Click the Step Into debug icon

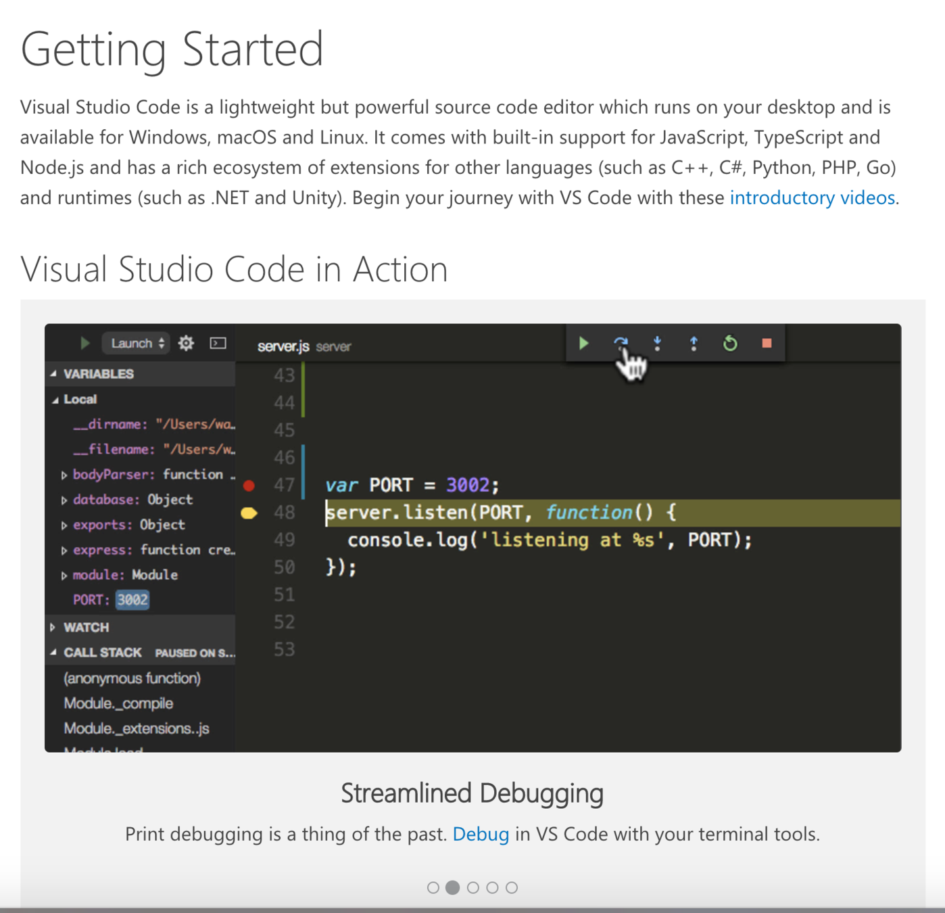(x=657, y=344)
